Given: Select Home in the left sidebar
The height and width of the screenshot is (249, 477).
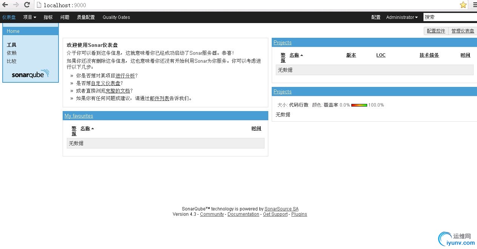Looking at the screenshot, I should click(31, 31).
